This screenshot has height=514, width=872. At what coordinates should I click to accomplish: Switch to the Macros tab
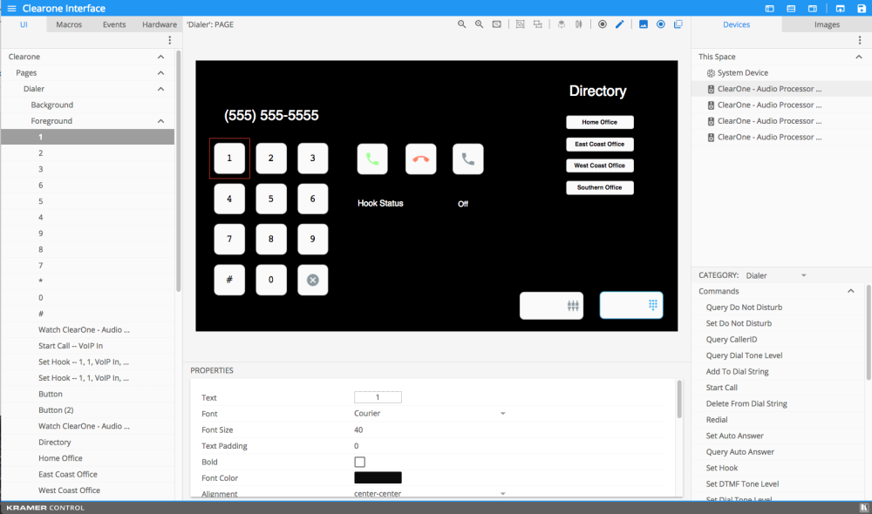(x=69, y=24)
